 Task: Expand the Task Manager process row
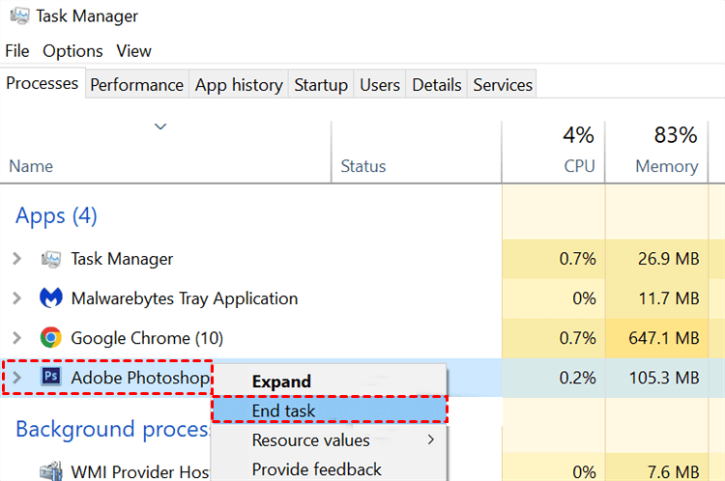(16, 259)
